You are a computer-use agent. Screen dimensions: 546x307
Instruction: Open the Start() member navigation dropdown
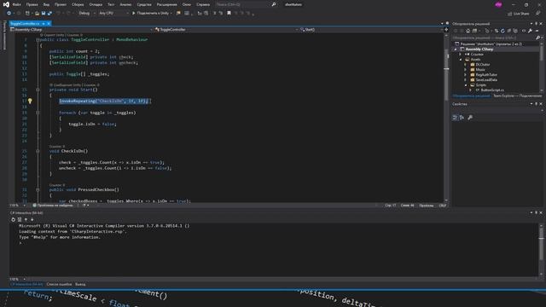pos(372,30)
